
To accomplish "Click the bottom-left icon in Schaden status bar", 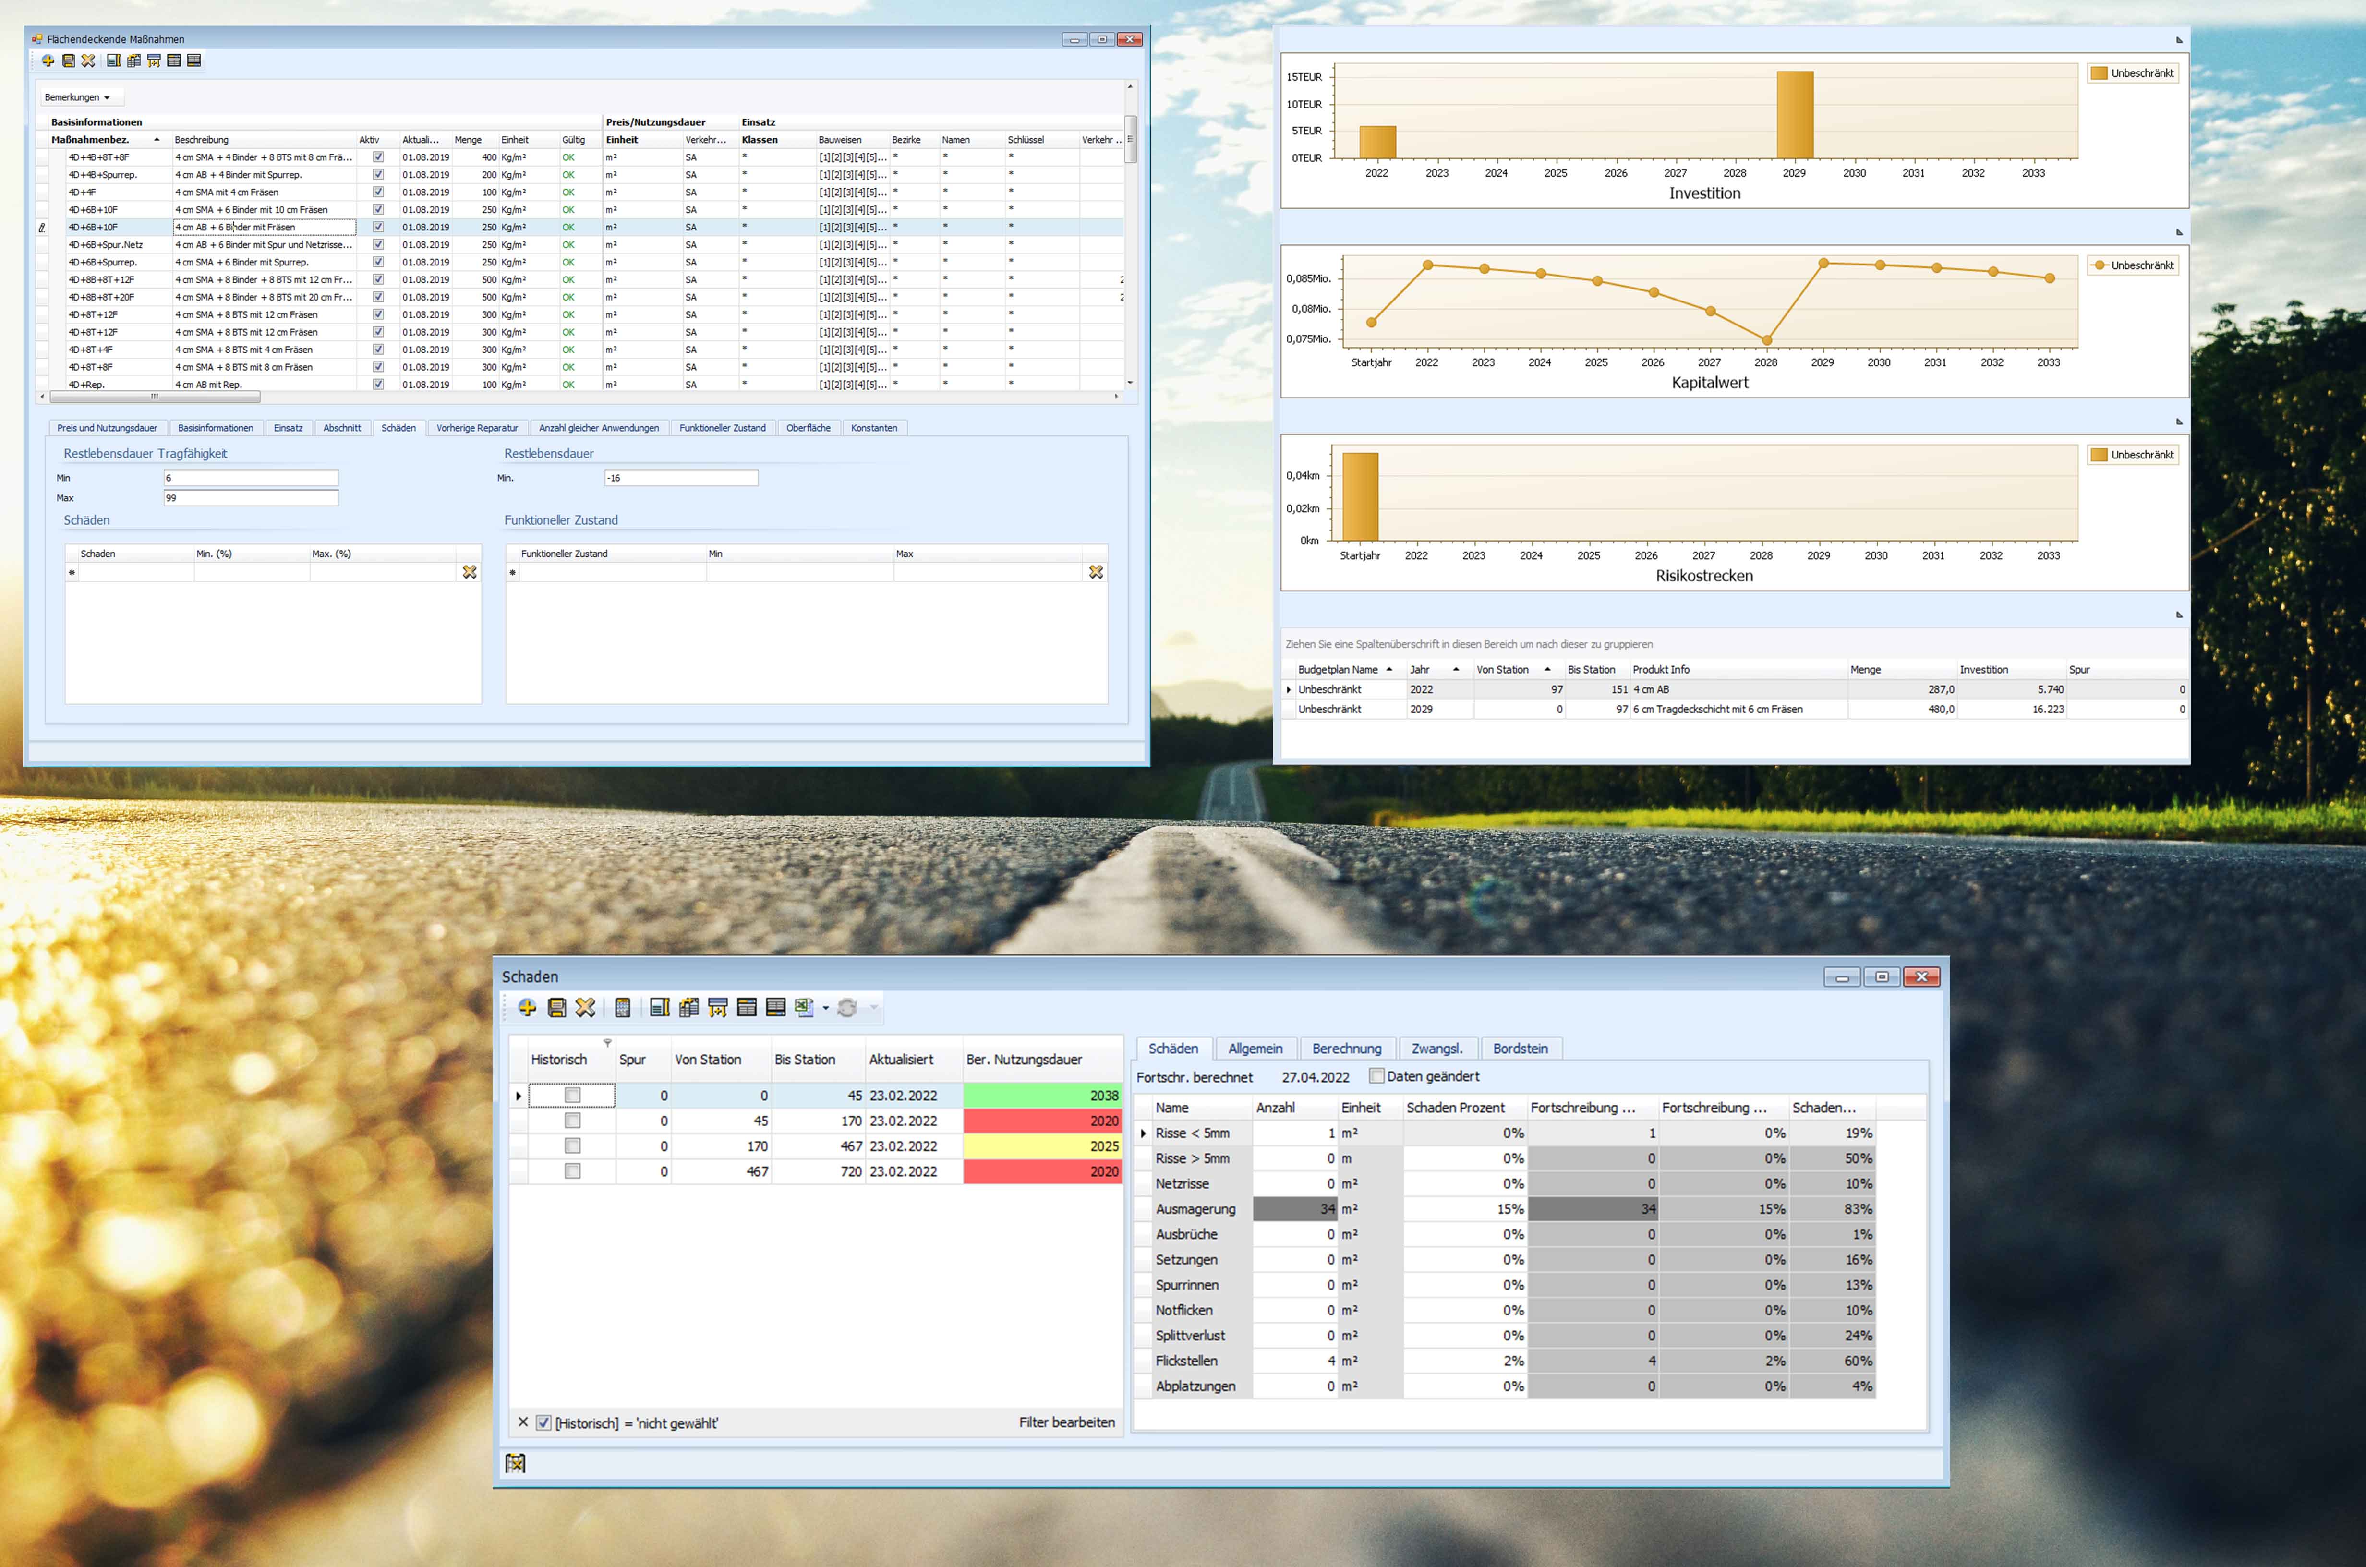I will (x=516, y=1463).
